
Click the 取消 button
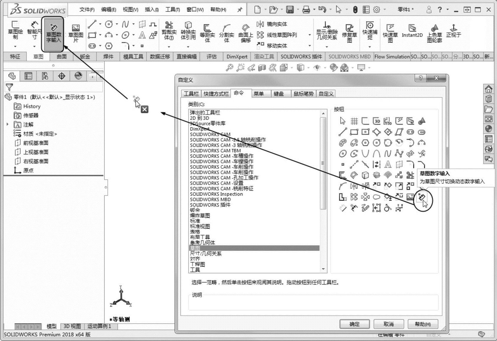coord(389,324)
